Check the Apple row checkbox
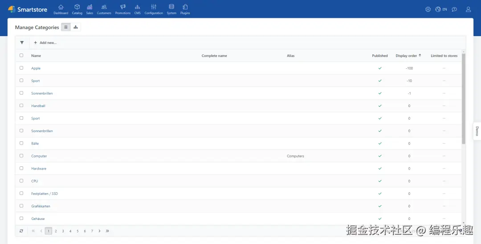 click(21, 68)
